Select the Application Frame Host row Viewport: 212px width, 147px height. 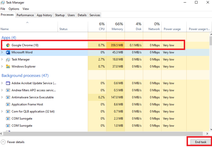pos(105,104)
